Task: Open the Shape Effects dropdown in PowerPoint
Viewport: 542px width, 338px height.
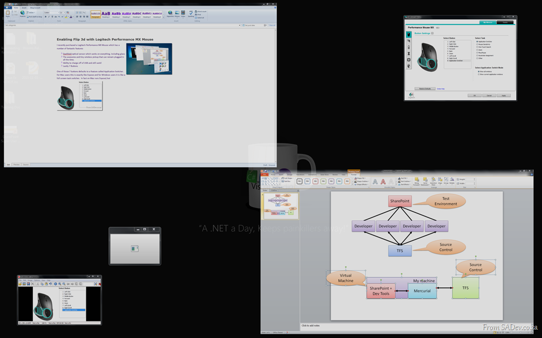Action: pyautogui.click(x=361, y=184)
